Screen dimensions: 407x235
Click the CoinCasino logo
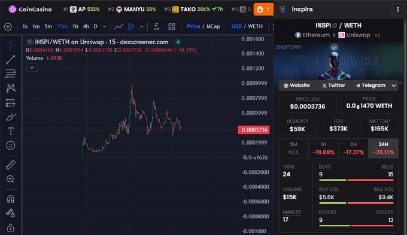click(30, 10)
